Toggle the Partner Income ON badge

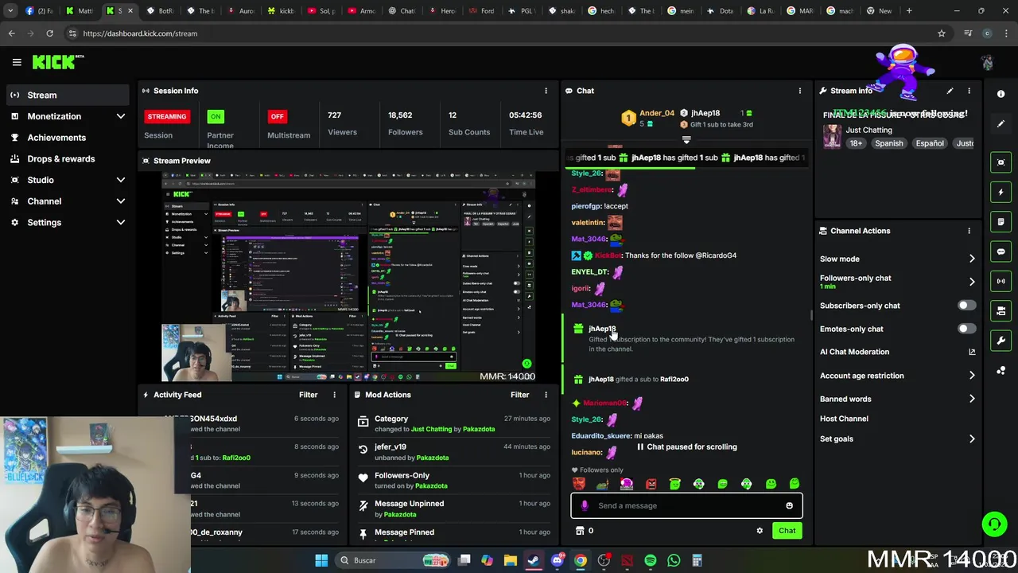pyautogui.click(x=215, y=116)
